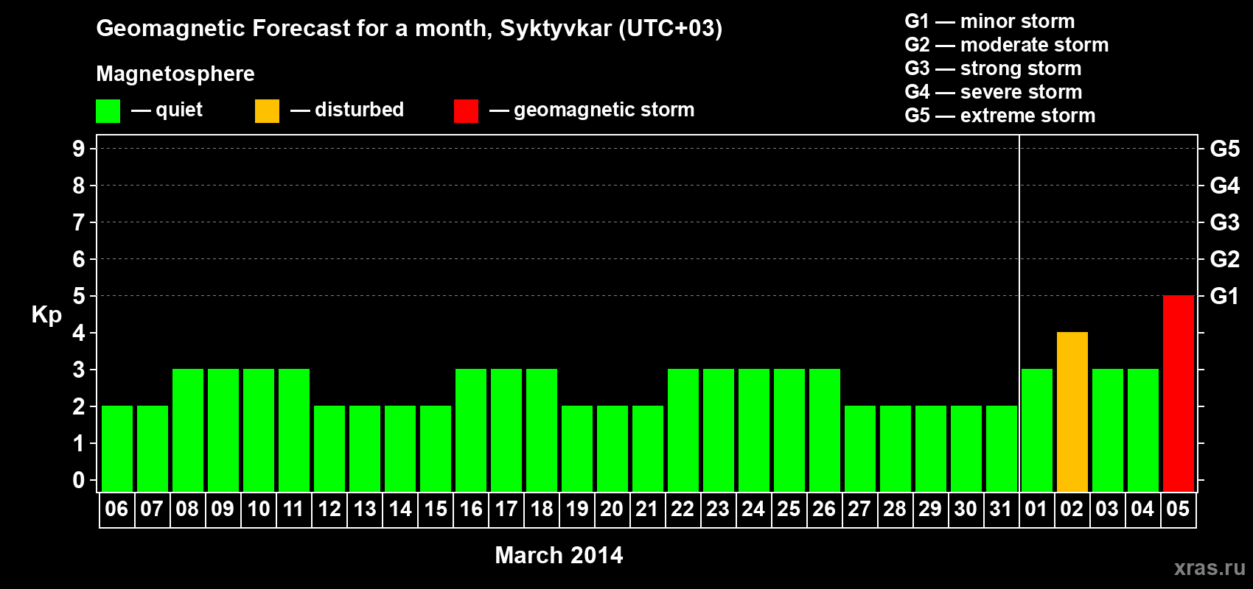Click the date label '05' on the axis
The height and width of the screenshot is (589, 1253).
coord(1178,509)
